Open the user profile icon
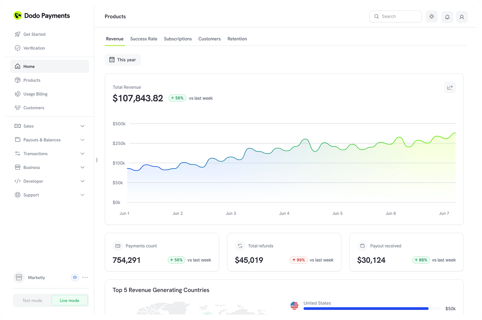This screenshot has width=482, height=320. click(x=461, y=17)
